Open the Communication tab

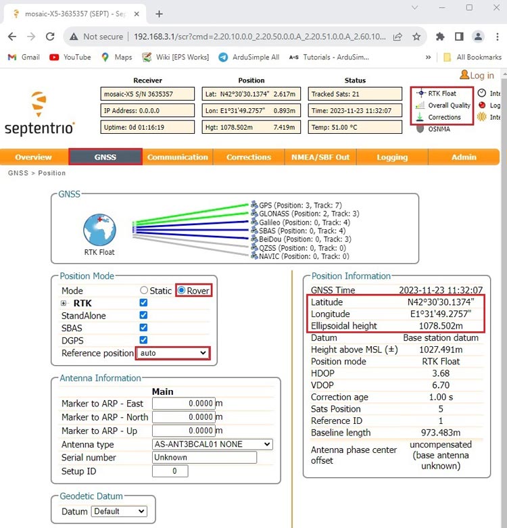(177, 157)
